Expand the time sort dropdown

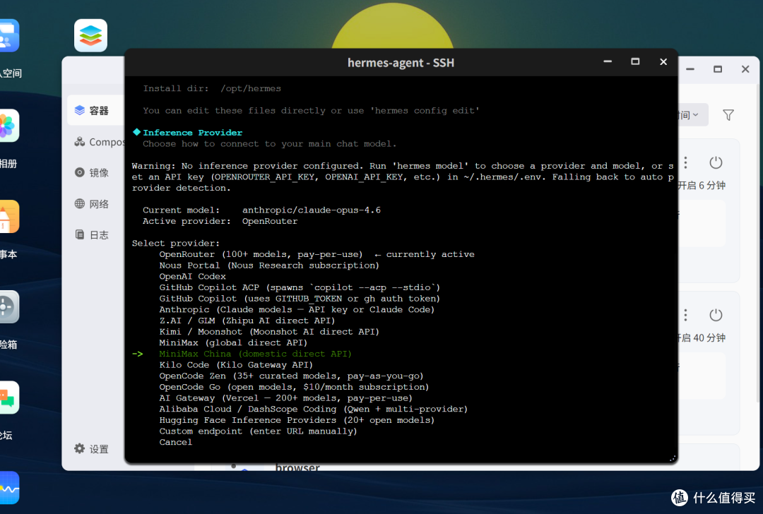692,115
